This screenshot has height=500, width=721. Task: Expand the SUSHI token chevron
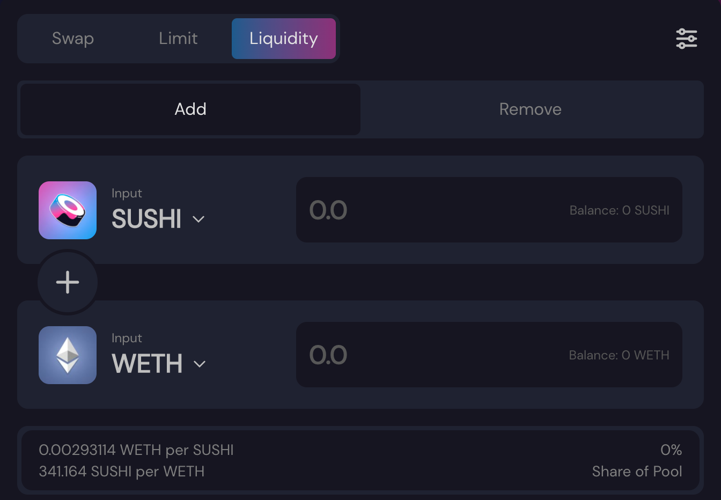198,219
